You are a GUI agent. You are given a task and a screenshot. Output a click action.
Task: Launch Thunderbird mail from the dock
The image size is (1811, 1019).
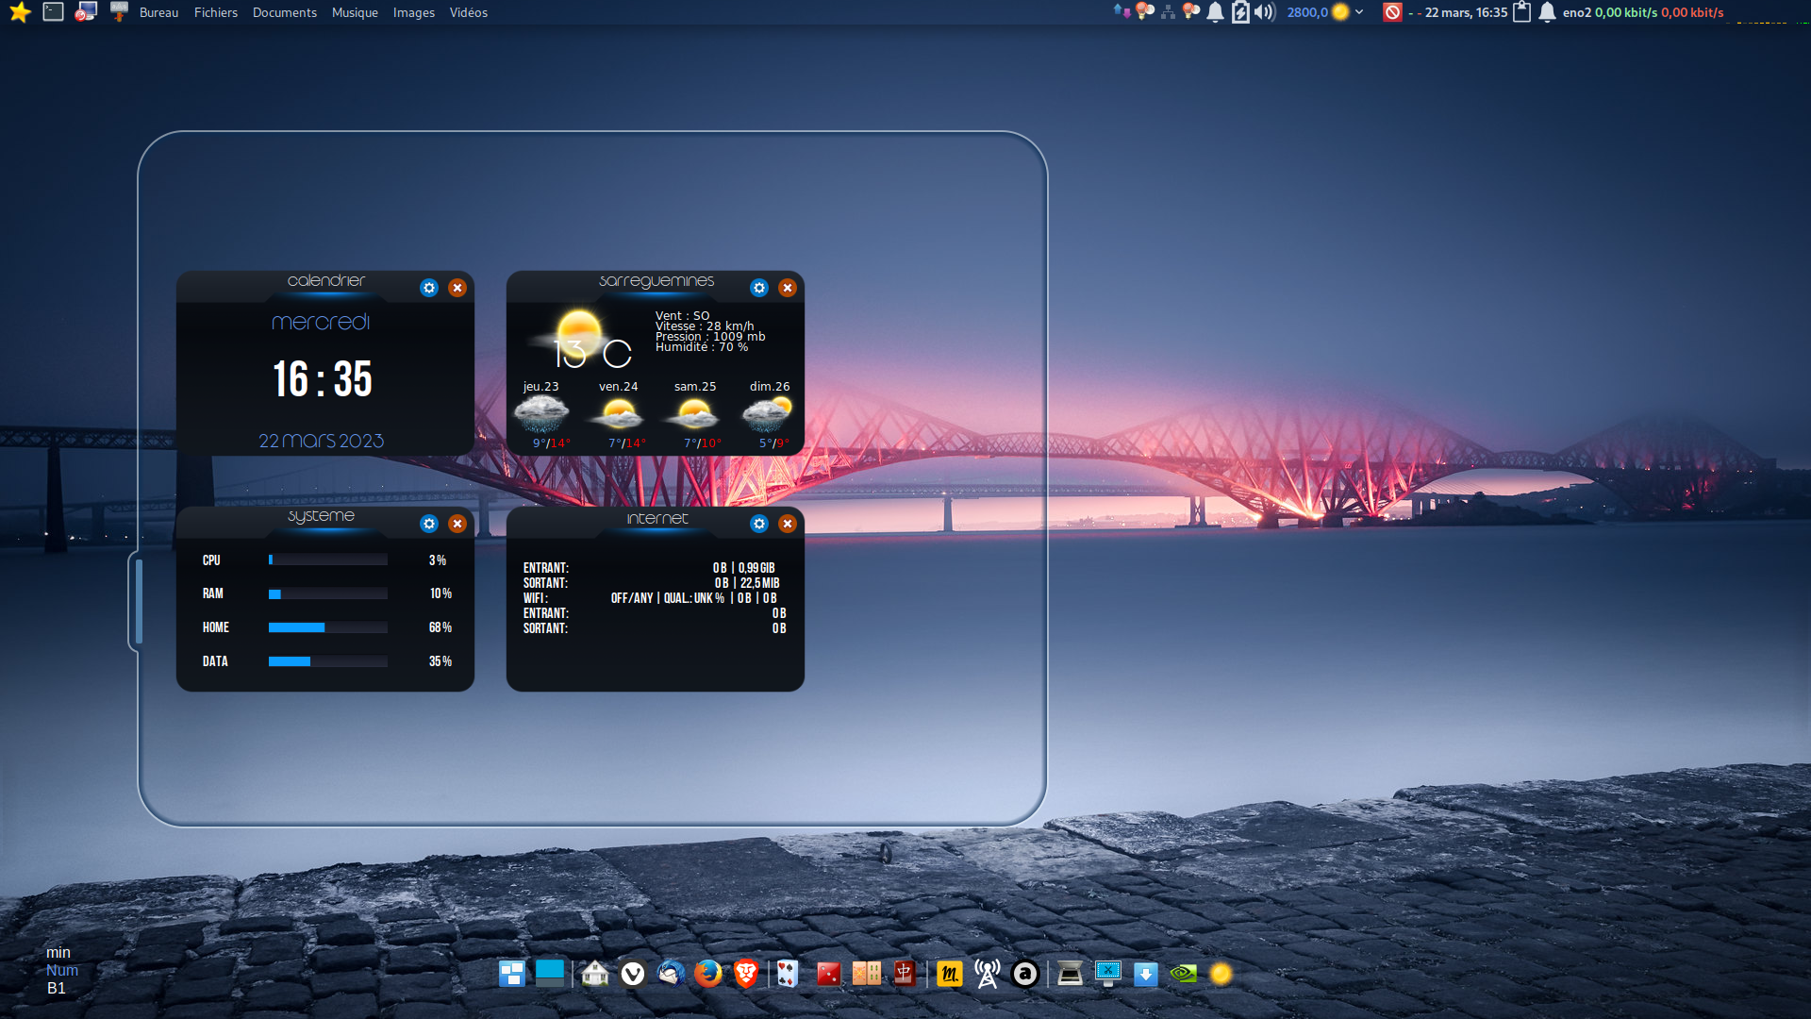point(671,973)
